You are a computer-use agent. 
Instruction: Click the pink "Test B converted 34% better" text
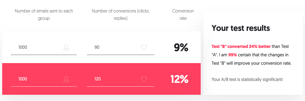[x=241, y=46]
